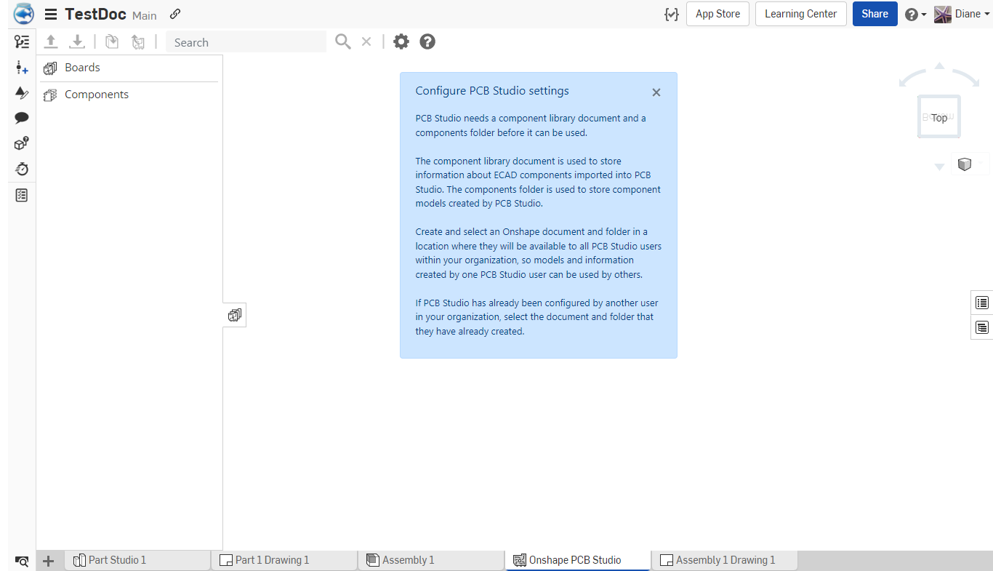This screenshot has height=571, width=993.
Task: Switch to the Part 1 Drawing 1 tab
Action: (284, 560)
